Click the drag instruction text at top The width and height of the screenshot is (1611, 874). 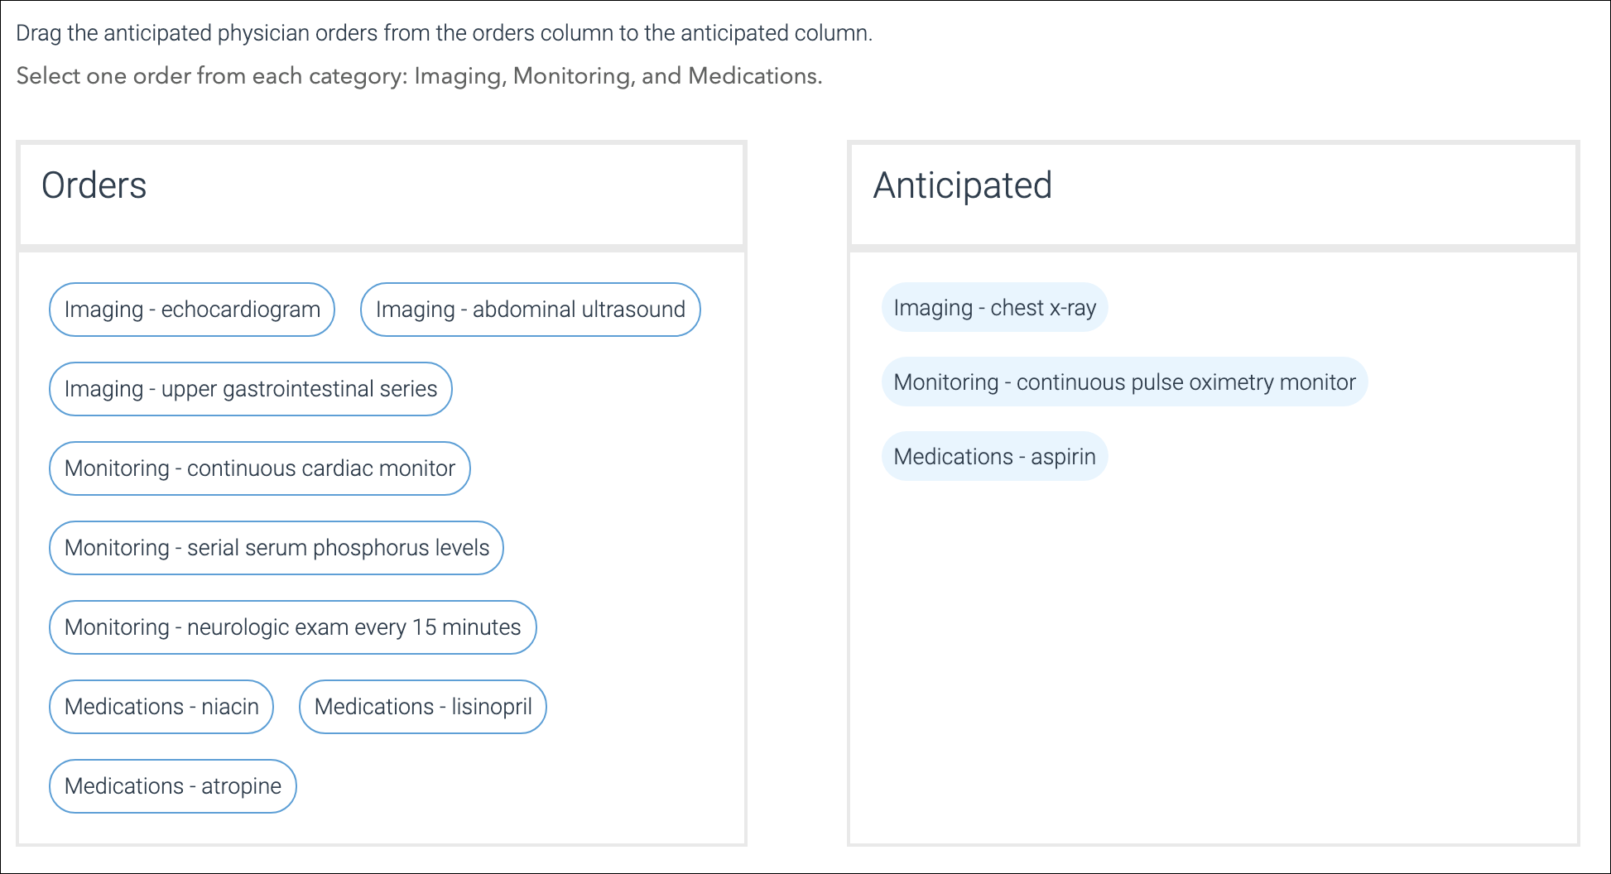445,33
